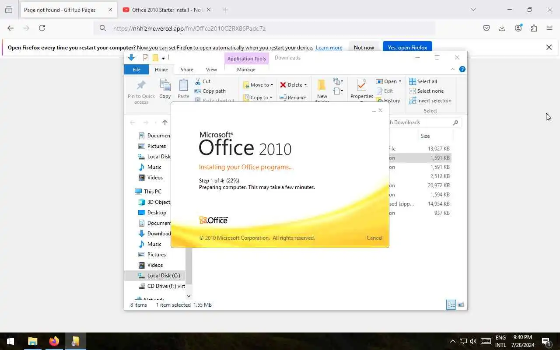Viewport: 560px width, 350px height.
Task: Open the Share ribbon tab
Action: click(187, 70)
